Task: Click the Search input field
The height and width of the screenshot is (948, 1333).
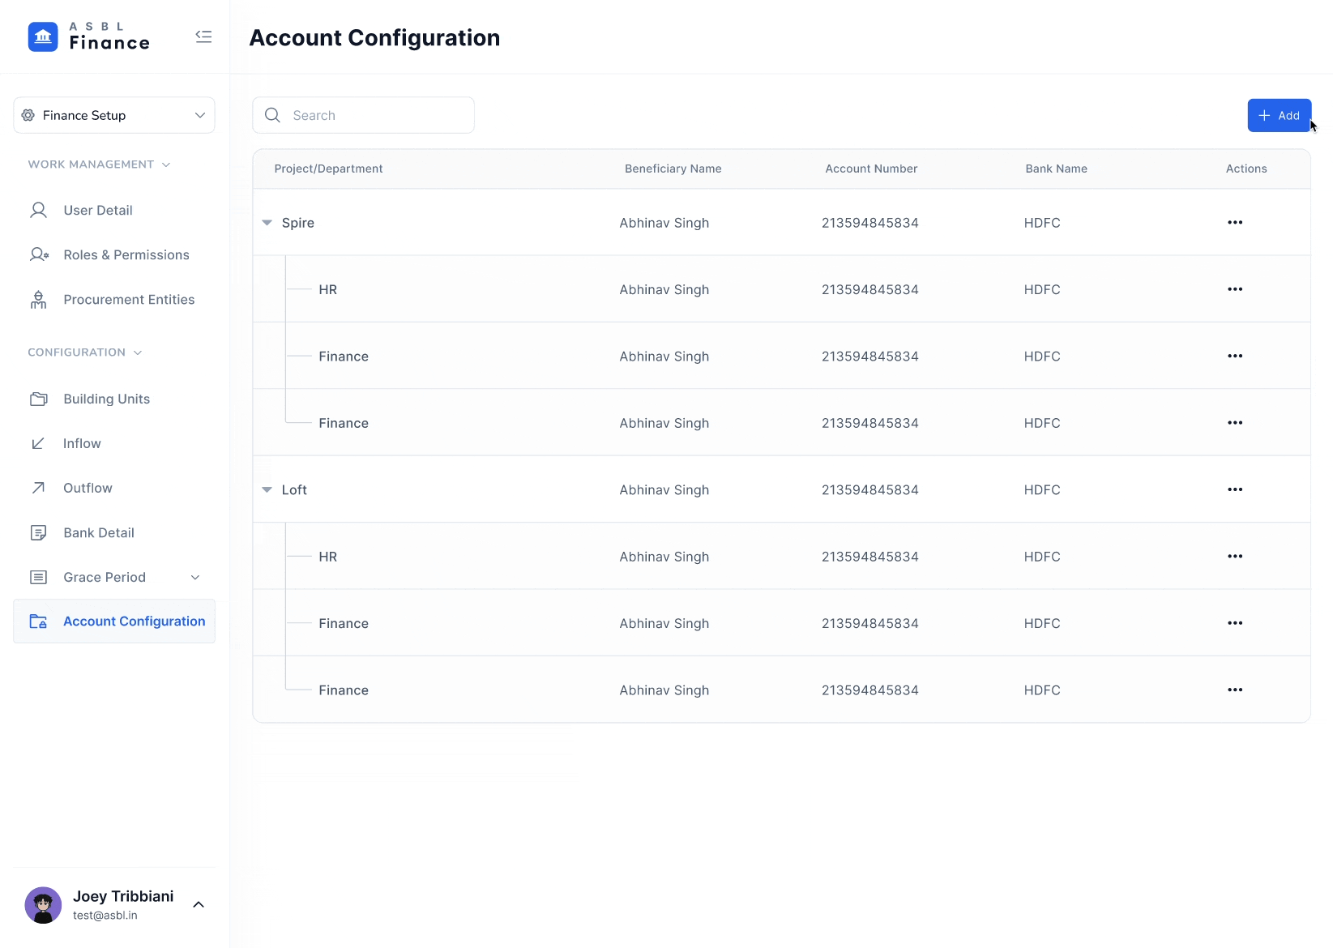Action: 363,115
